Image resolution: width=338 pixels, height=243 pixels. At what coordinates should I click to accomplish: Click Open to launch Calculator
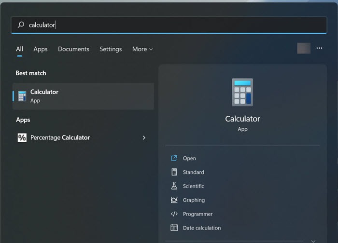pos(189,158)
